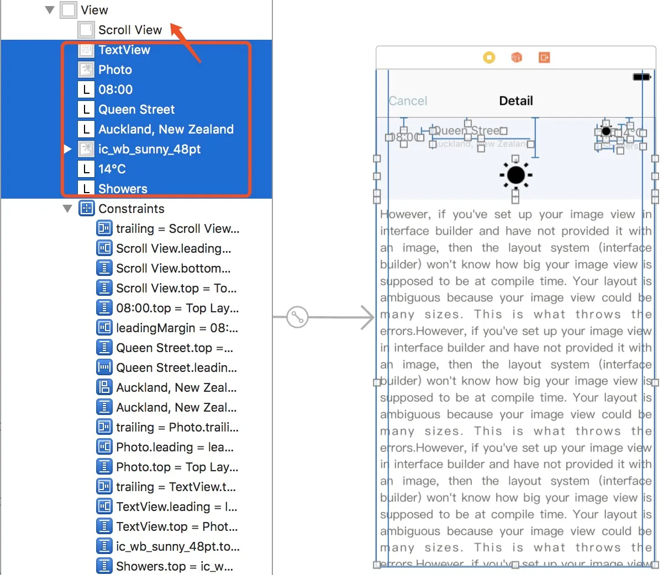Select the Scroll View row
Image resolution: width=663 pixels, height=575 pixels.
(136, 30)
